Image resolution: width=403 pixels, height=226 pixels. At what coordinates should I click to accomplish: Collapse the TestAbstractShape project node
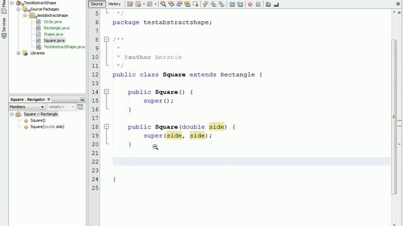pos(12,3)
